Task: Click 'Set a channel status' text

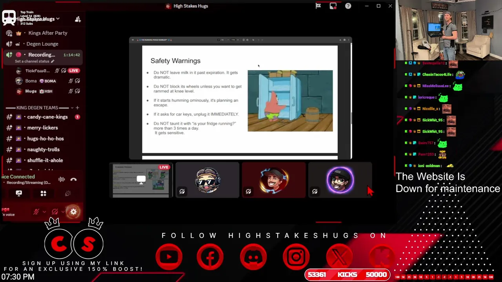Action: (32, 61)
